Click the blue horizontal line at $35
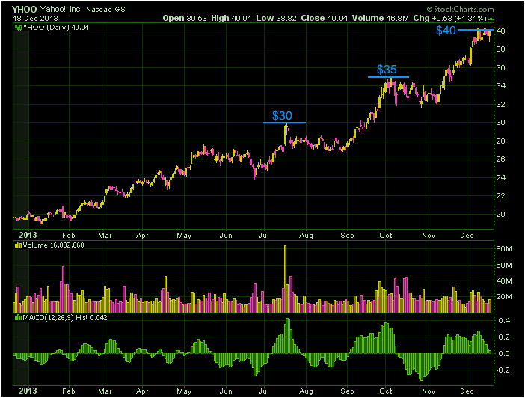The height and width of the screenshot is (398, 525). tap(388, 77)
